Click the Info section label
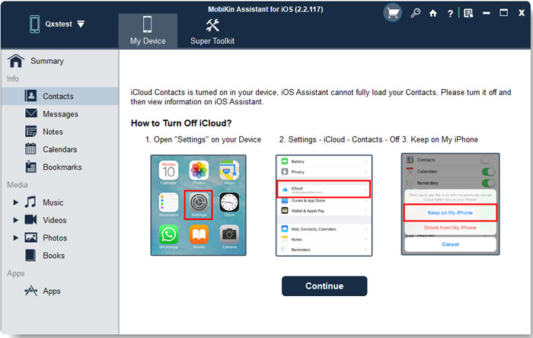The height and width of the screenshot is (338, 533). click(13, 79)
